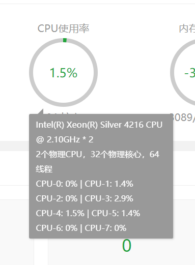Click the 线程 text in tooltip
Image resolution: width=195 pixels, height=265 pixels.
[x=44, y=169]
